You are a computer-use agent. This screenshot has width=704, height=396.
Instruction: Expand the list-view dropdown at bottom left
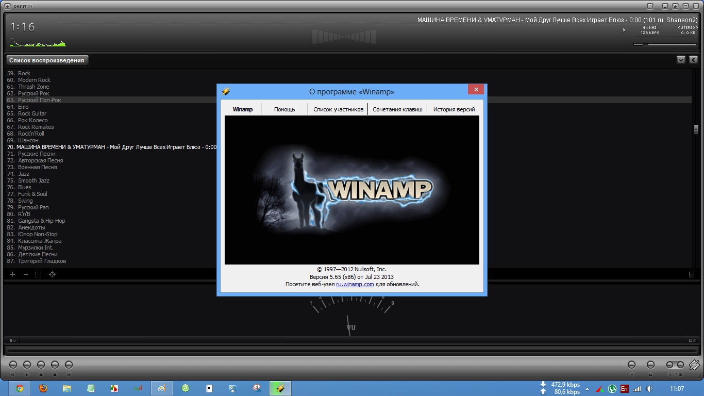11,340
